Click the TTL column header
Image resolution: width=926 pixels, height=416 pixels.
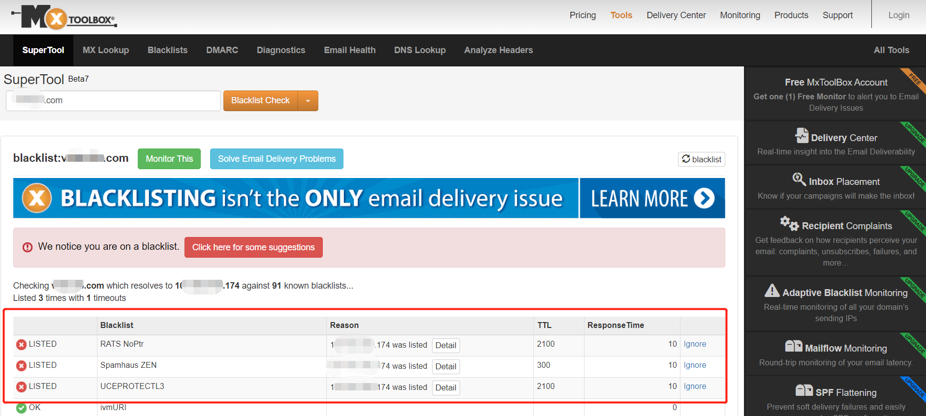(x=544, y=326)
